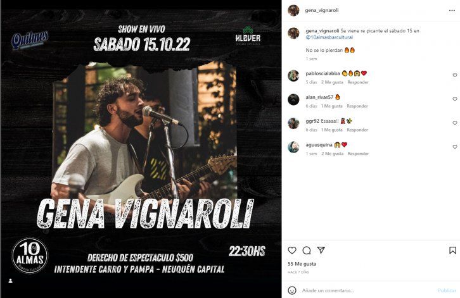Like the post with heart icon

click(292, 251)
